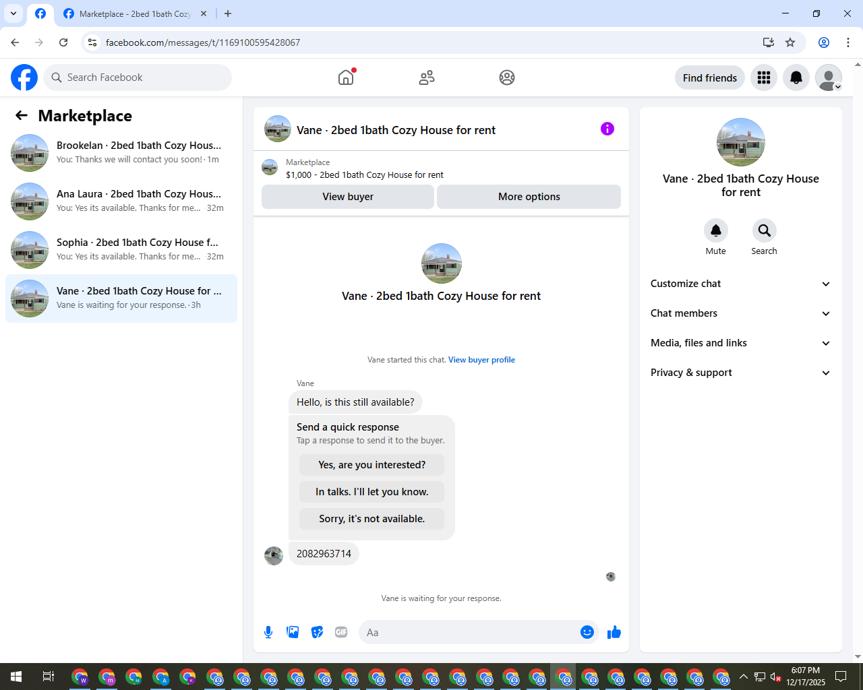Open the purple conversation information icon
863x690 pixels.
coord(607,129)
